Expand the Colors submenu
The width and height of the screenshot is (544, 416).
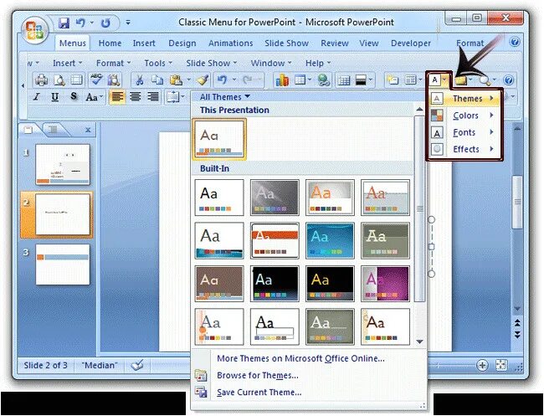tap(464, 116)
